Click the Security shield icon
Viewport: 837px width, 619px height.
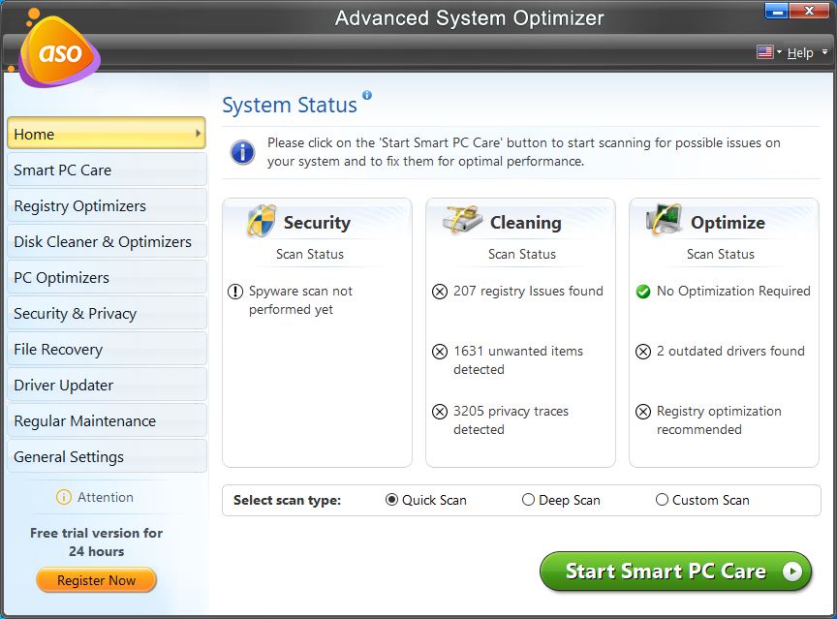(x=261, y=221)
